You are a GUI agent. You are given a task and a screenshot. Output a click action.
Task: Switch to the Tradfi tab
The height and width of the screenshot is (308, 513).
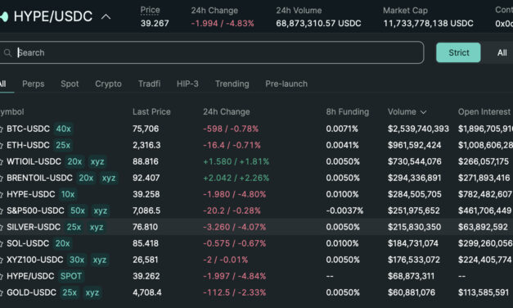[149, 84]
